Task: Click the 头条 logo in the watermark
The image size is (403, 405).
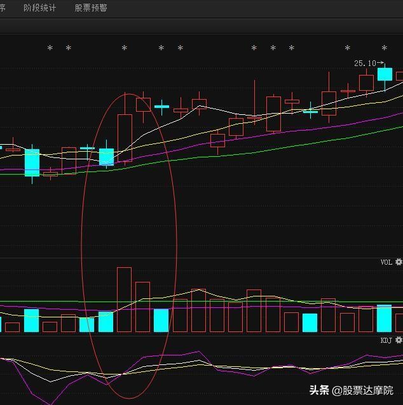Action: tap(319, 390)
